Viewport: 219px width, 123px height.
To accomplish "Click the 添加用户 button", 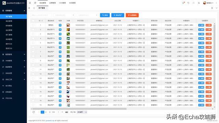I will click(118, 15).
